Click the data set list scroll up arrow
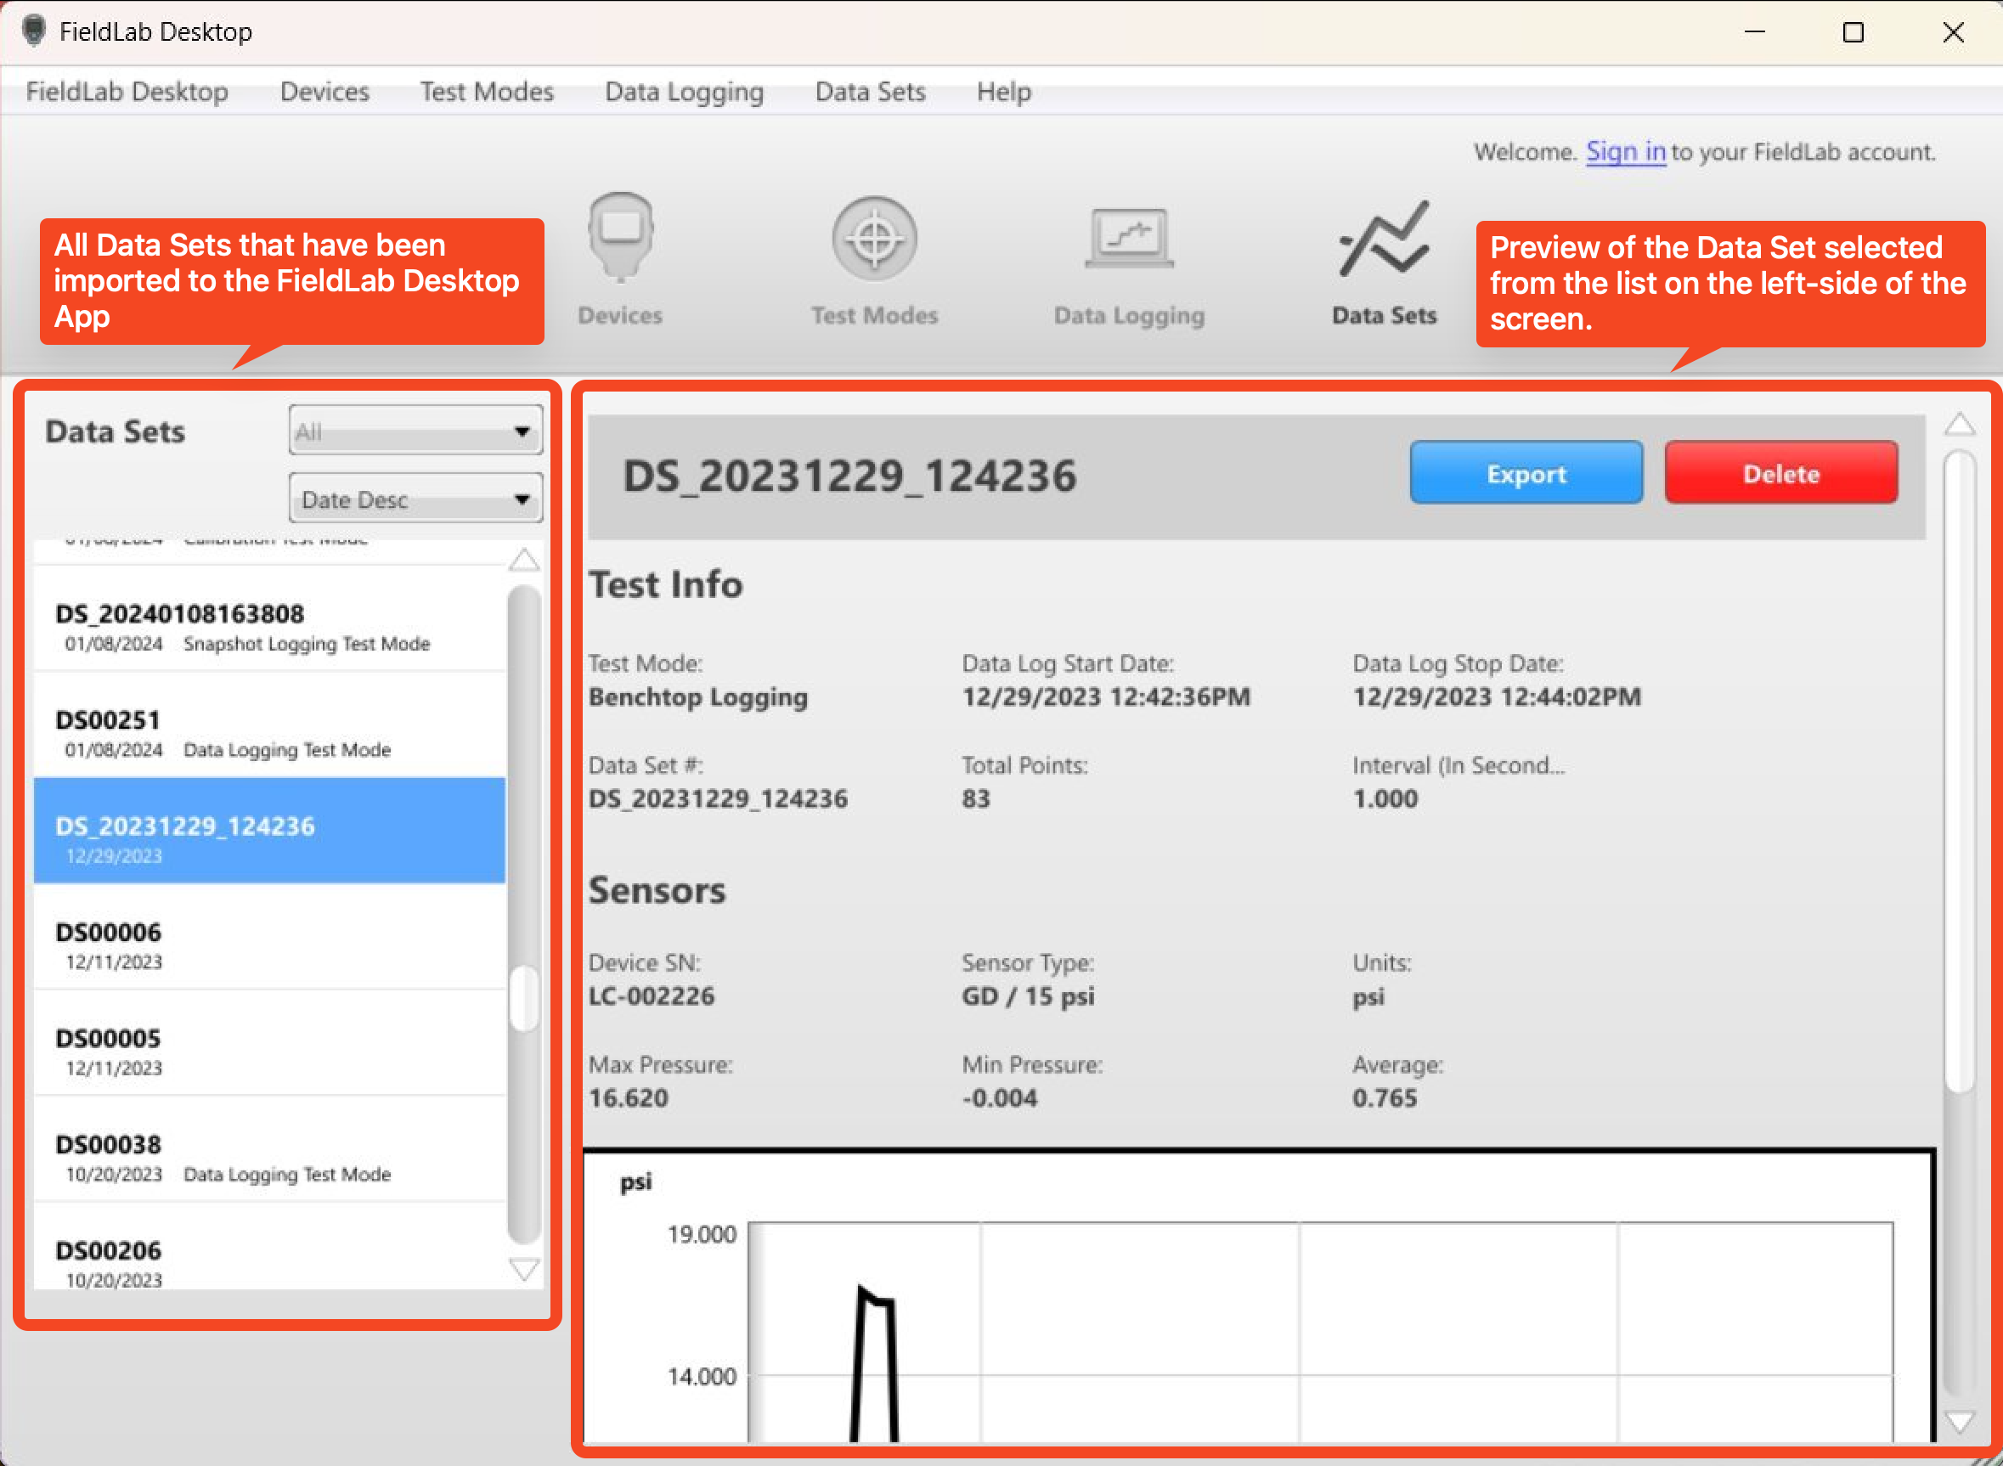This screenshot has height=1466, width=2003. (523, 559)
